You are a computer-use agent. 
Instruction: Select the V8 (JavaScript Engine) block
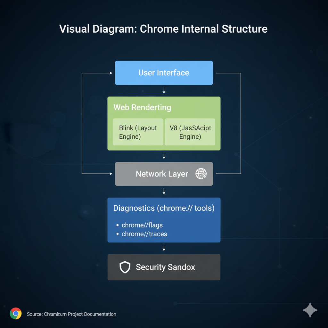[x=190, y=132]
